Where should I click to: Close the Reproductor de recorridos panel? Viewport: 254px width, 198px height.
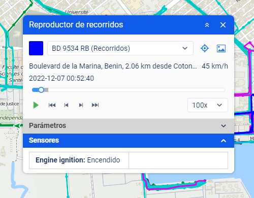[x=223, y=25]
